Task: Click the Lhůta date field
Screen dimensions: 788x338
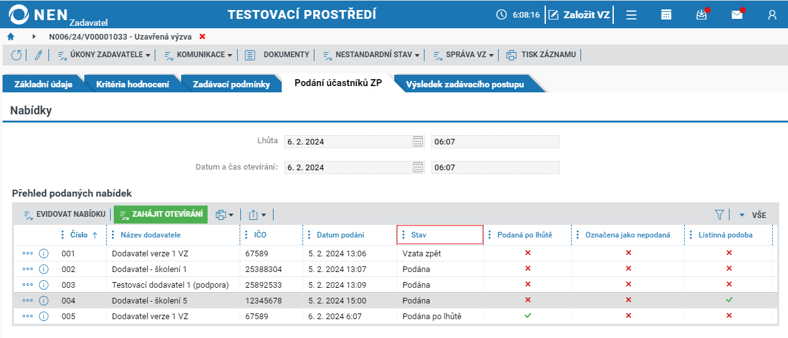Action: click(x=348, y=142)
